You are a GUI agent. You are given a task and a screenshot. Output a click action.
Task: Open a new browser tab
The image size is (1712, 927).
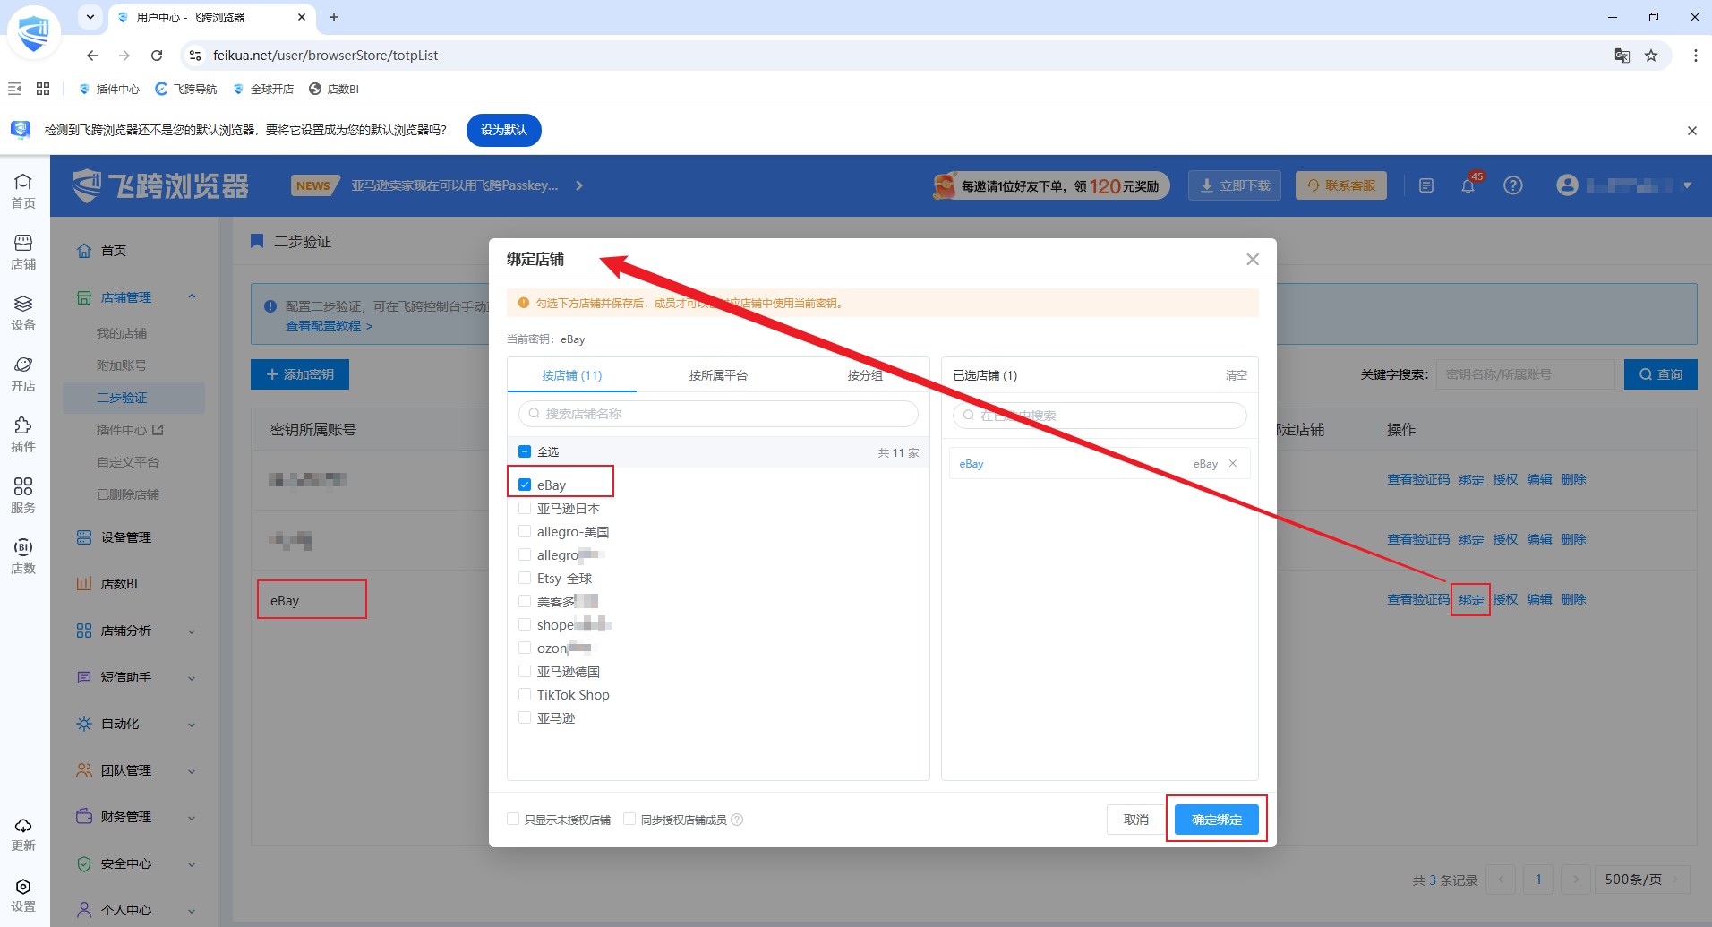(334, 17)
